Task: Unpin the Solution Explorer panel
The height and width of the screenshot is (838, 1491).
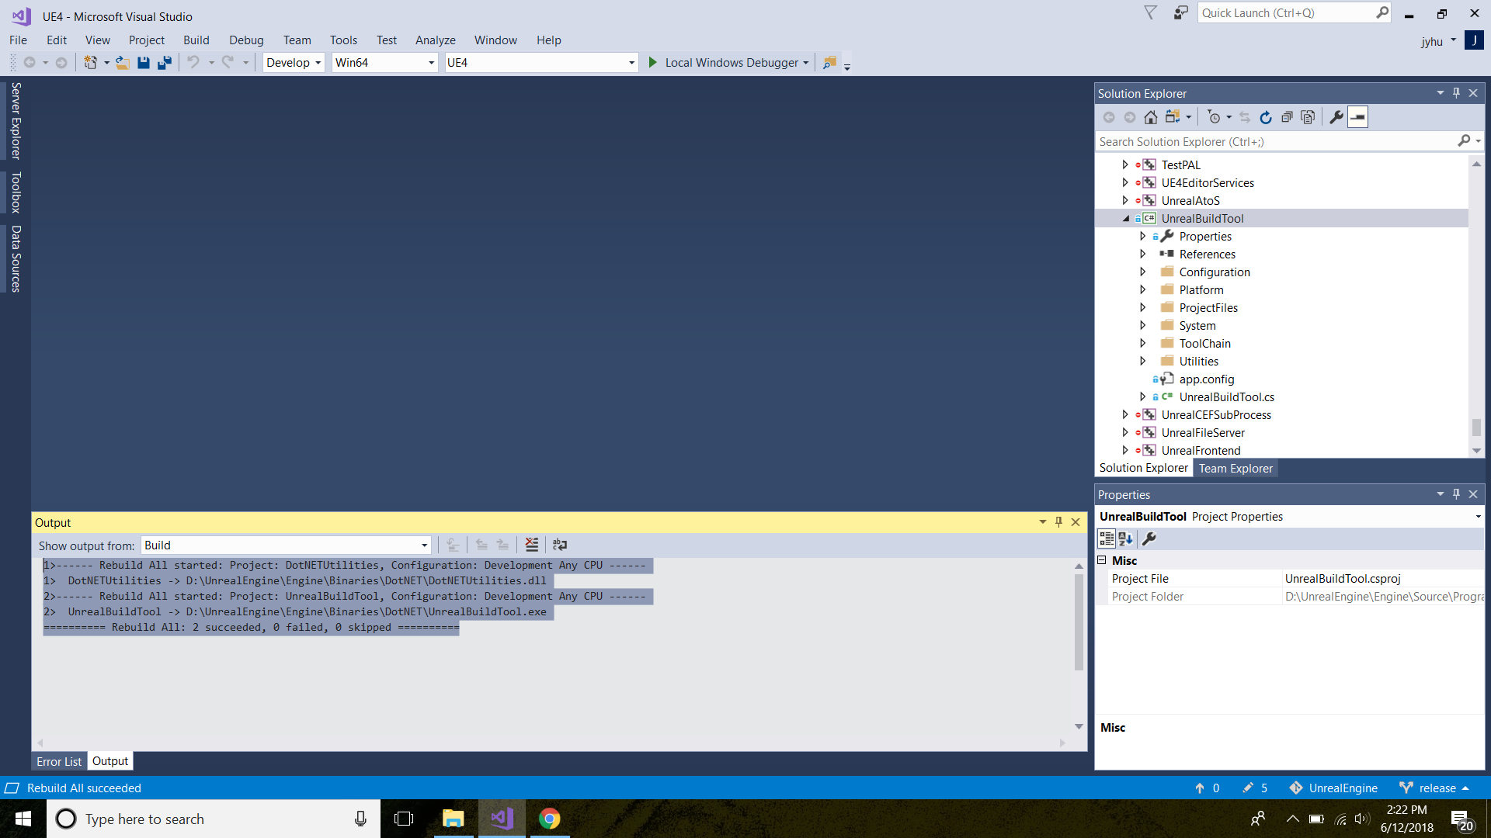Action: point(1455,92)
